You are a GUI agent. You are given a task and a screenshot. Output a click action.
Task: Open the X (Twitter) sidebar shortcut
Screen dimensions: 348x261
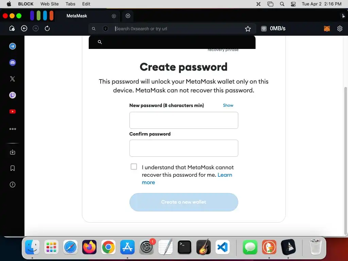tap(13, 79)
